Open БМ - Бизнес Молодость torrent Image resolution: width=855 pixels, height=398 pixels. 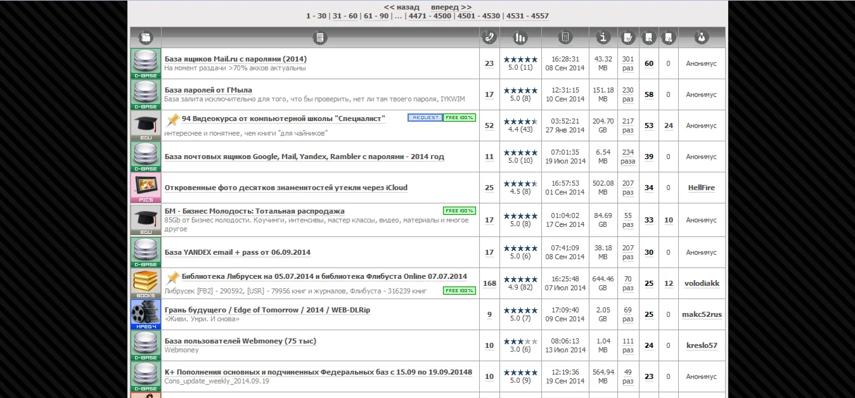click(x=255, y=211)
